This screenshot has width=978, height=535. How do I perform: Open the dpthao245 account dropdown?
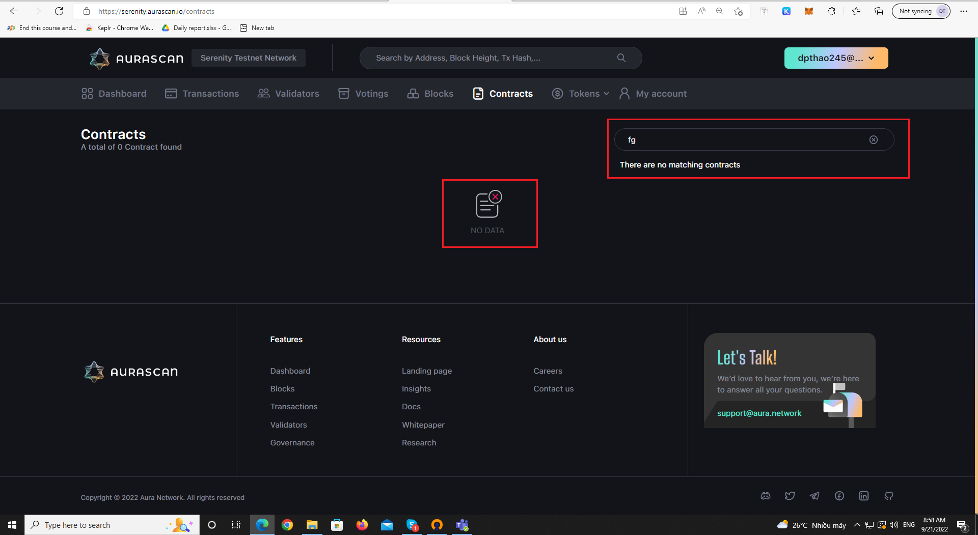click(x=835, y=58)
